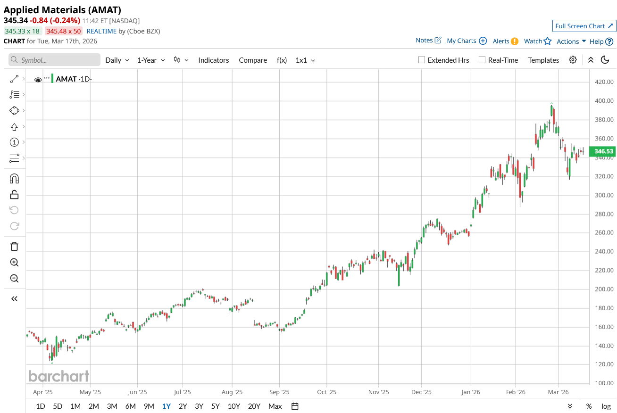Open the 1x1 chart layout dropdown
The image size is (617, 413).
pyautogui.click(x=305, y=60)
